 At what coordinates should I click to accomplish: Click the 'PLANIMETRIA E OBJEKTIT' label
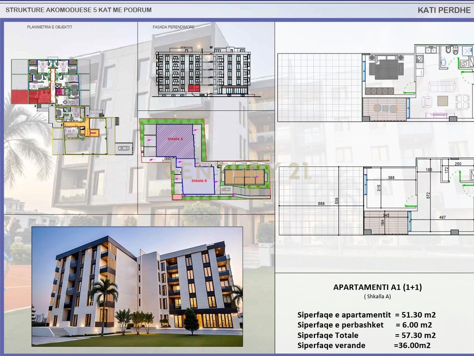pos(50,27)
